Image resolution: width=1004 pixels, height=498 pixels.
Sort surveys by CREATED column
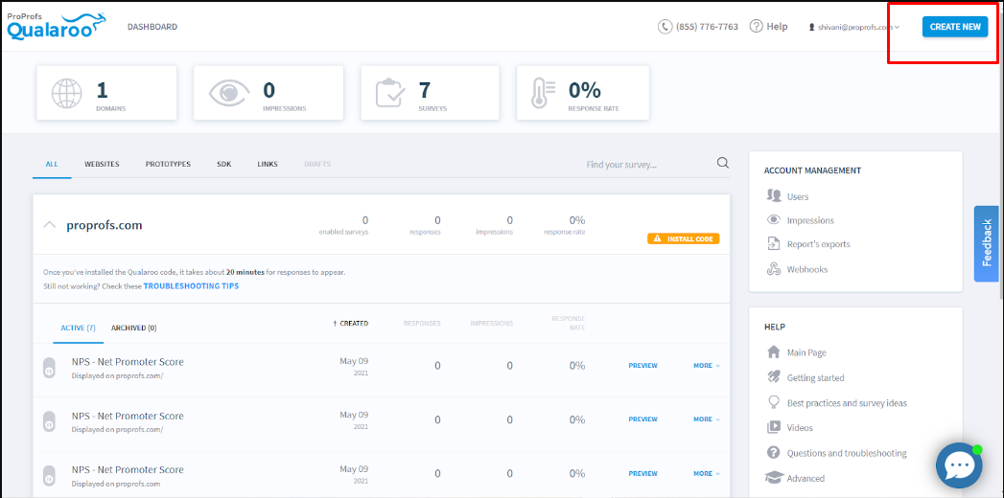pos(351,324)
